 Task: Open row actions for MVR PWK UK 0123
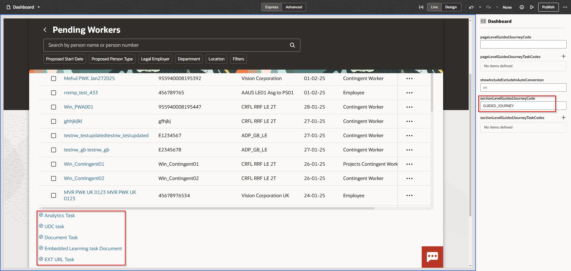410,195
